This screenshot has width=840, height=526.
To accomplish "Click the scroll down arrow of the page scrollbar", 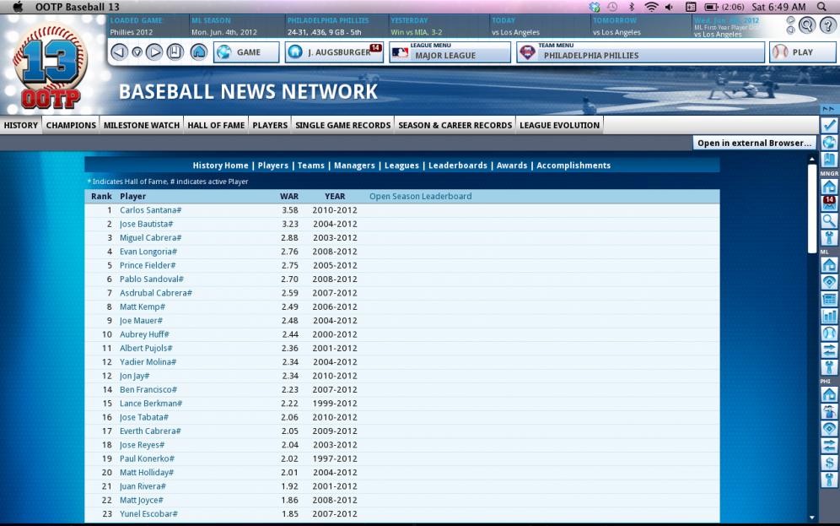I will [x=812, y=517].
